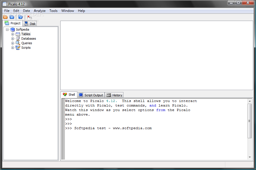Screen dimensions: 256x170
Task: Switch to the Script Output tab
Action: point(91,95)
